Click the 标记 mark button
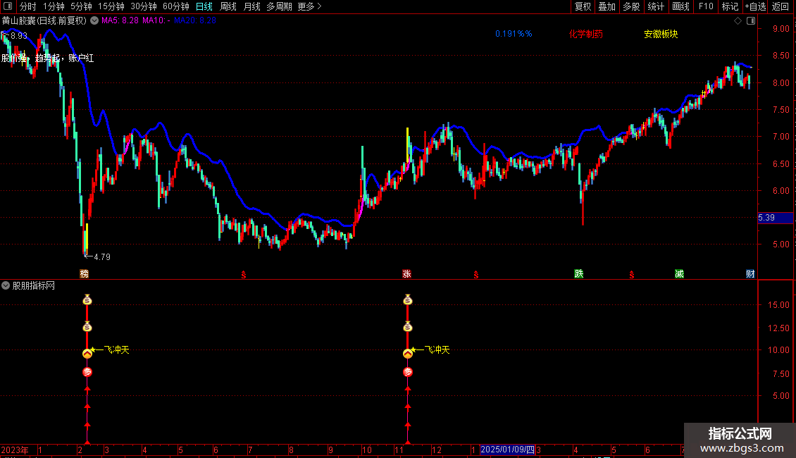796x458 pixels. click(x=730, y=6)
